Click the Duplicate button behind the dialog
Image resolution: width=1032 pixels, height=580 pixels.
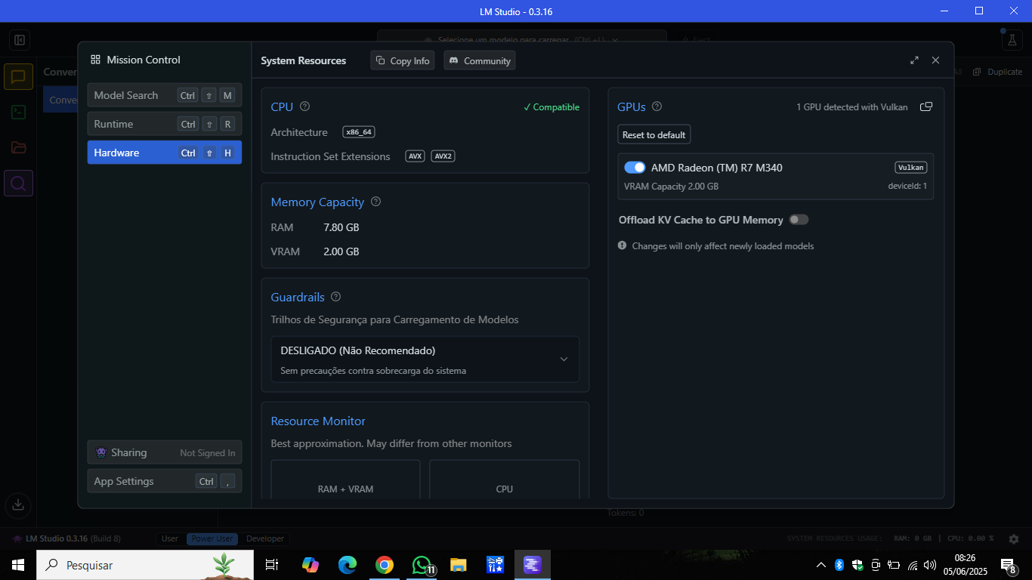997,72
